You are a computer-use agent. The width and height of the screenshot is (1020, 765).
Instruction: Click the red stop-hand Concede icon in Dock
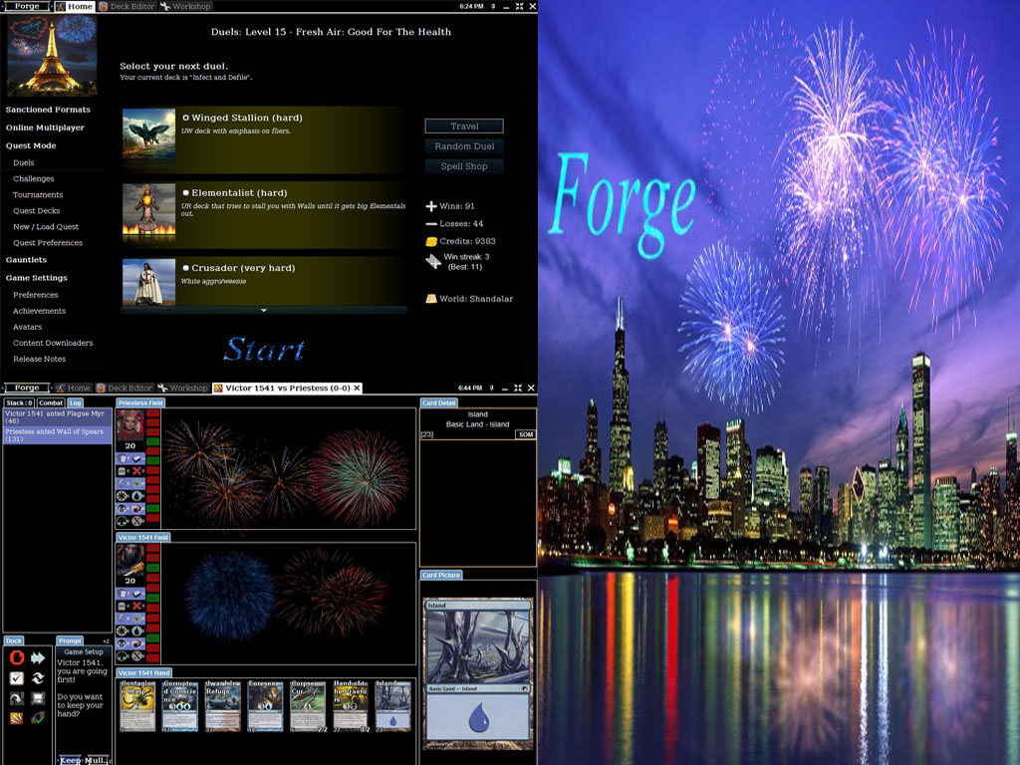coord(17,657)
